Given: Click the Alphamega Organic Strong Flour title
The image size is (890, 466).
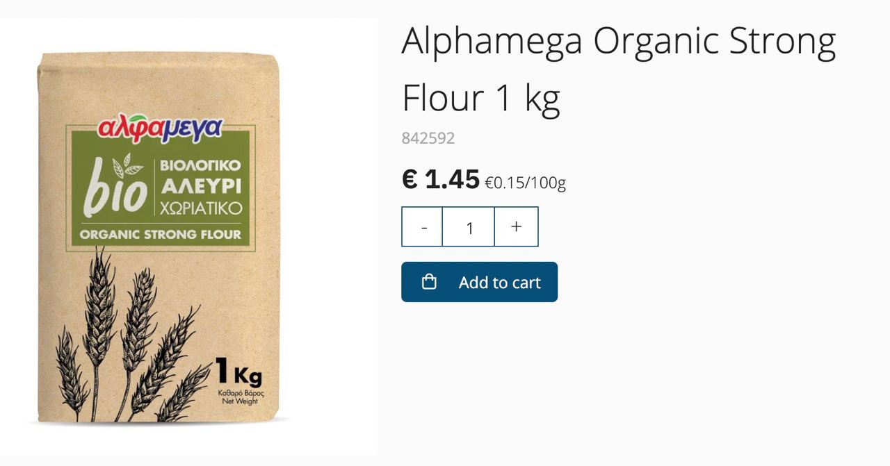Looking at the screenshot, I should pos(619,69).
